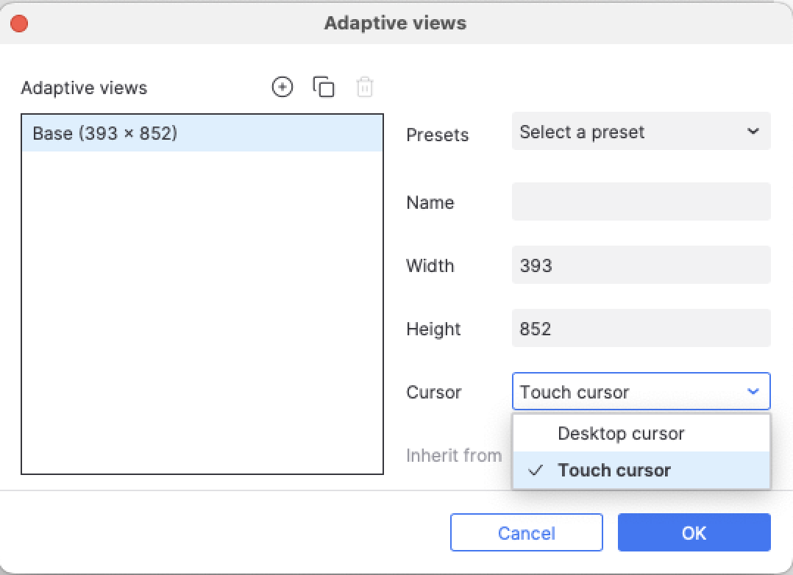The width and height of the screenshot is (793, 575).
Task: Click the Adaptive views title bar
Action: point(395,23)
